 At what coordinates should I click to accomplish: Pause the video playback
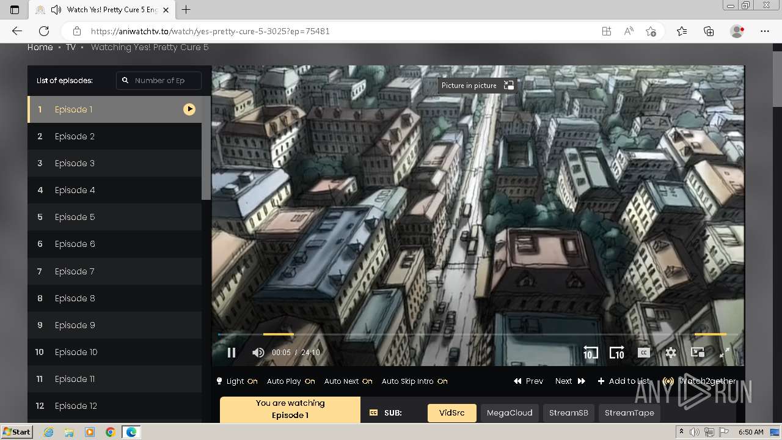point(232,353)
